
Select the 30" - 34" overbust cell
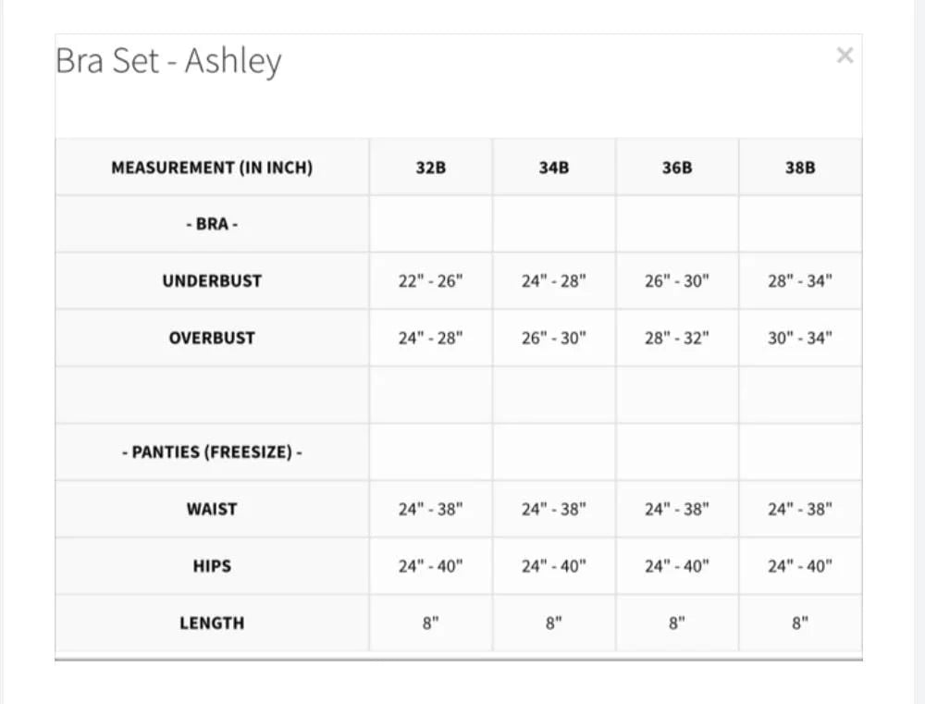click(x=800, y=338)
